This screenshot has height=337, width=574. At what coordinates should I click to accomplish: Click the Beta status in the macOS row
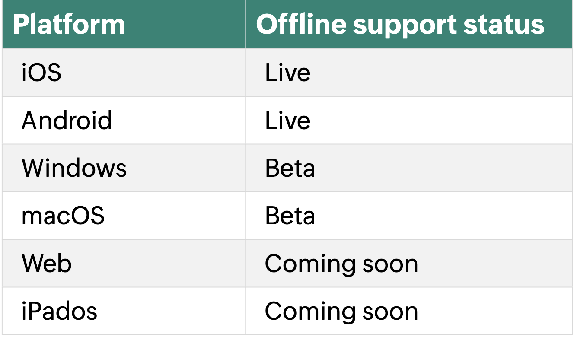pos(290,216)
